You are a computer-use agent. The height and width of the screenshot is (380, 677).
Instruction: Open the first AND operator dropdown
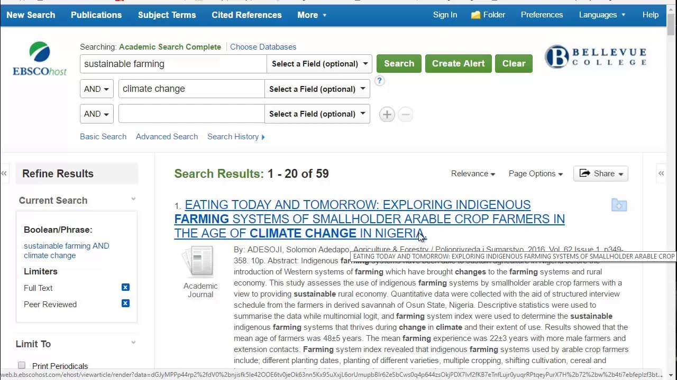pyautogui.click(x=97, y=89)
